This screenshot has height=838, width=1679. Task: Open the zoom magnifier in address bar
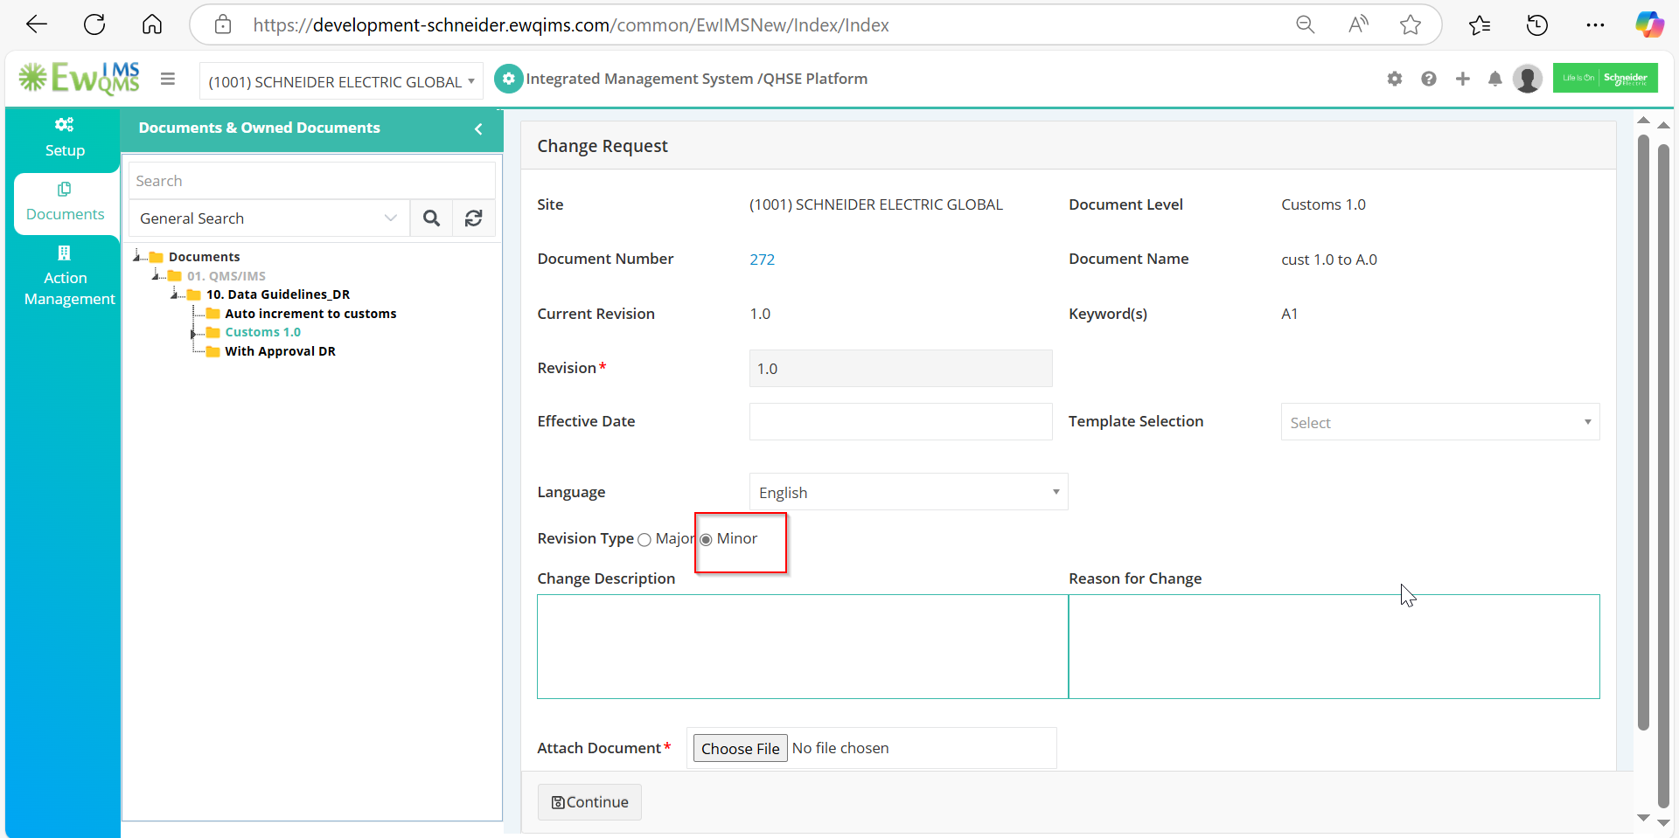[x=1305, y=24]
